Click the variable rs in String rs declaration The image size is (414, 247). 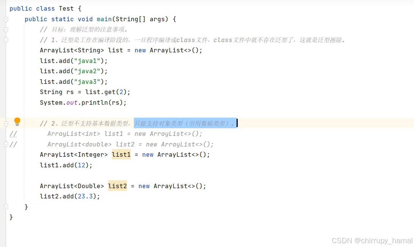[70, 92]
